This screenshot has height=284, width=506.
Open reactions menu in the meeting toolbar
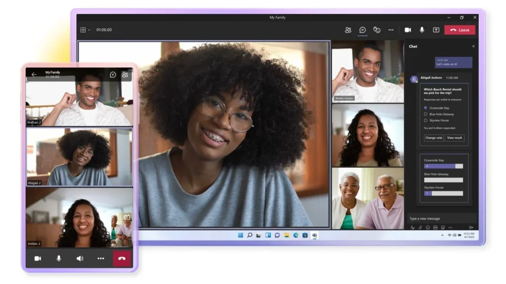[x=377, y=30]
